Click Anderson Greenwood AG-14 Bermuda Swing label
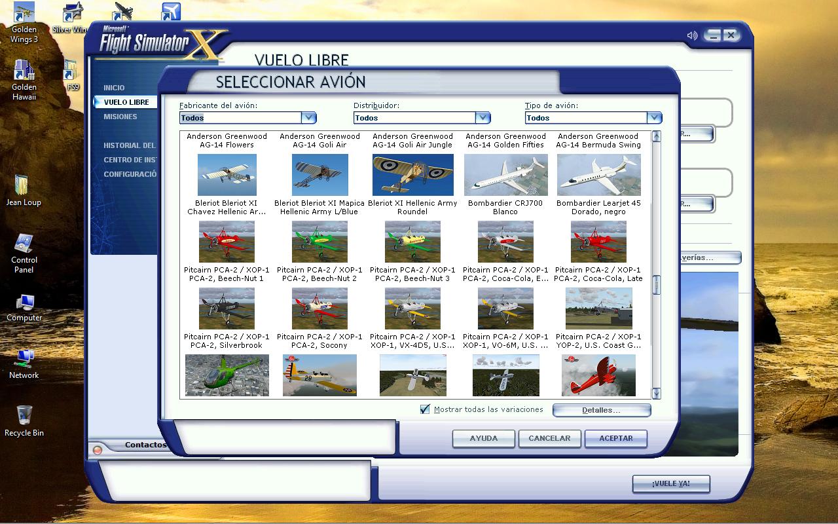The image size is (838, 524). [599, 141]
